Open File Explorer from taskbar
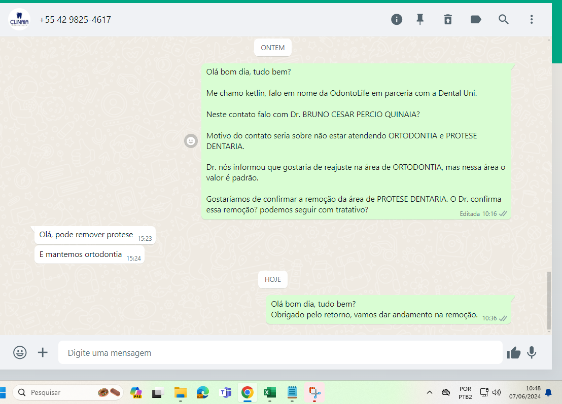 [x=180, y=392]
